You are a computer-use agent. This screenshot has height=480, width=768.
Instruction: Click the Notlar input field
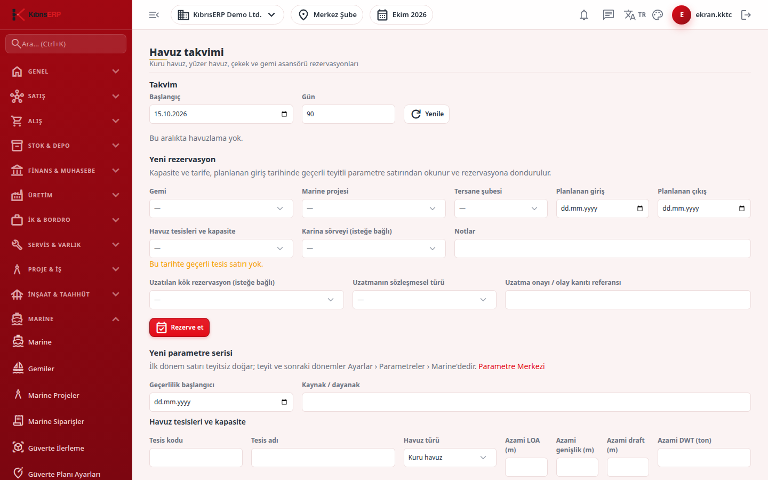point(603,249)
